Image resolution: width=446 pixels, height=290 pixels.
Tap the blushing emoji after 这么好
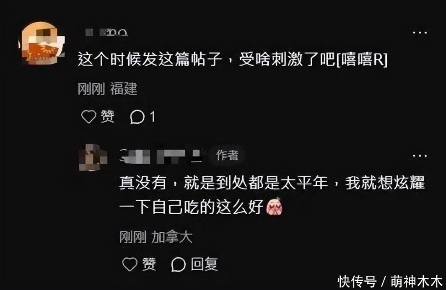[274, 207]
